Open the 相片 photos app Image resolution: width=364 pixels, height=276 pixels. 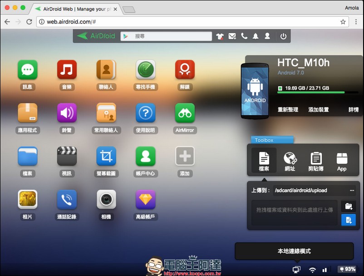pyautogui.click(x=27, y=199)
